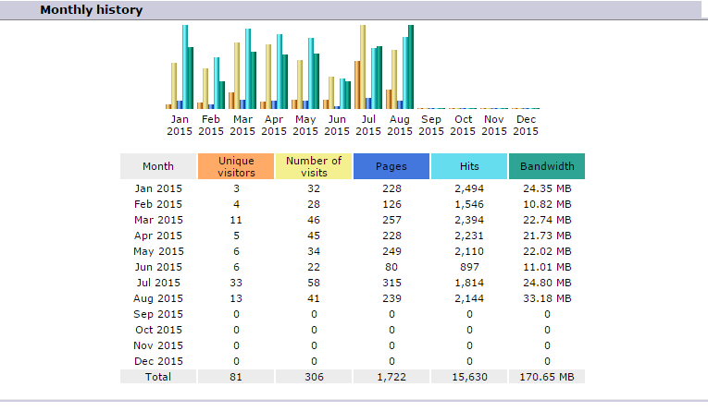The height and width of the screenshot is (411, 708).
Task: Click the 239 pages value
Action: pos(391,299)
